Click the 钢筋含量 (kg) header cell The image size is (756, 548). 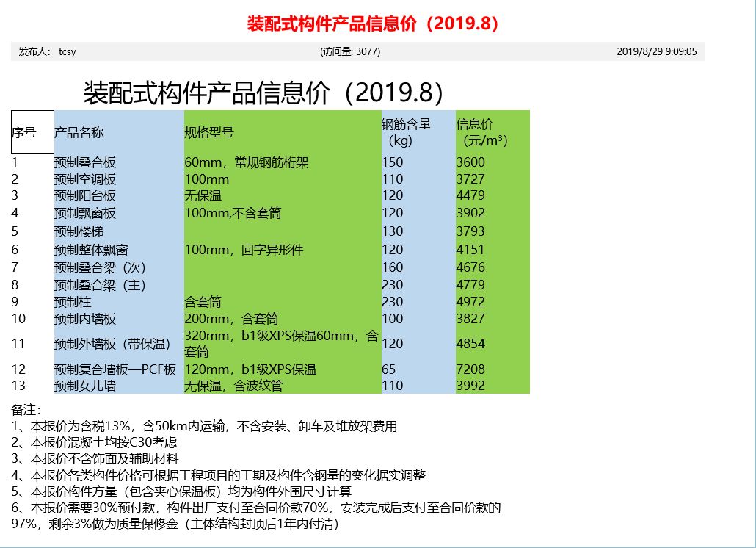click(x=417, y=131)
